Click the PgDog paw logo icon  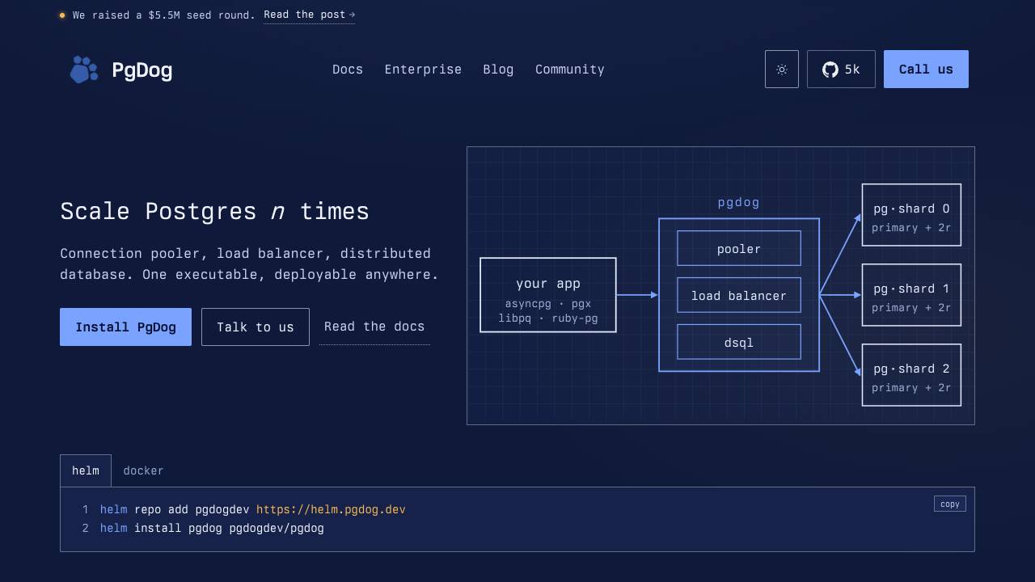(83, 70)
